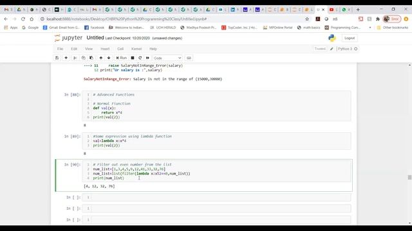Cut selected cells with scissors icon
412x231 pixels.
pos(75,58)
